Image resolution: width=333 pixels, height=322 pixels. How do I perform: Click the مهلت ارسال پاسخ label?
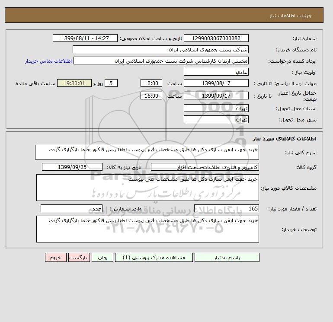[295, 83]
